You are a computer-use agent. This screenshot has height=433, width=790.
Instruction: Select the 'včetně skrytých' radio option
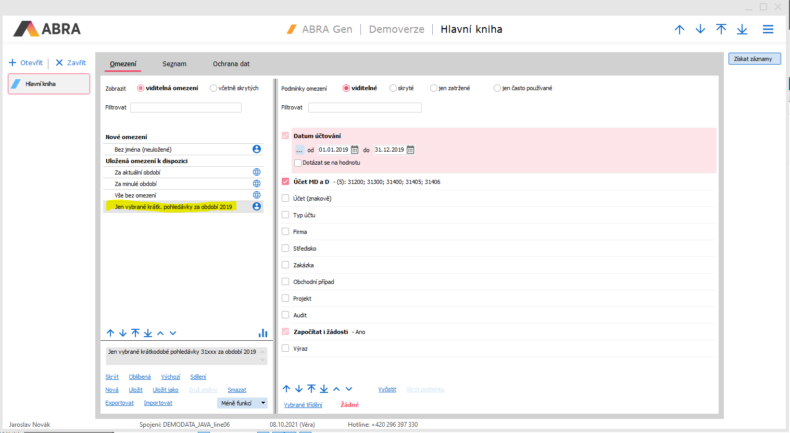coord(214,89)
